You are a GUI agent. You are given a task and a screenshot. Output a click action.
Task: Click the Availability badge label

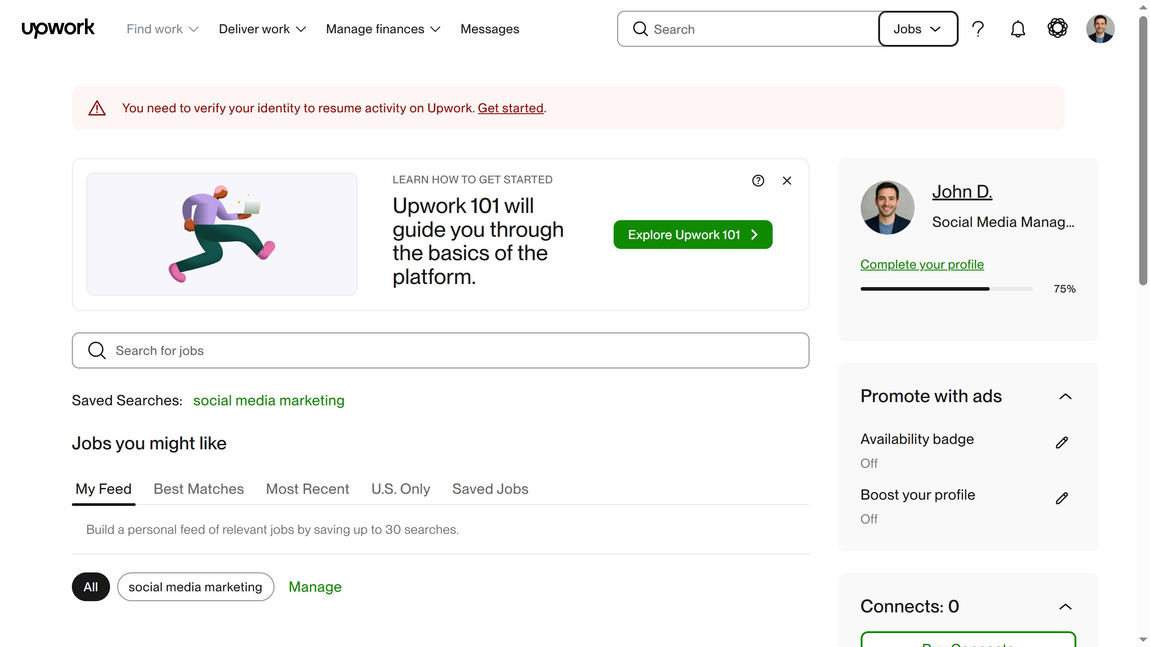tap(917, 439)
